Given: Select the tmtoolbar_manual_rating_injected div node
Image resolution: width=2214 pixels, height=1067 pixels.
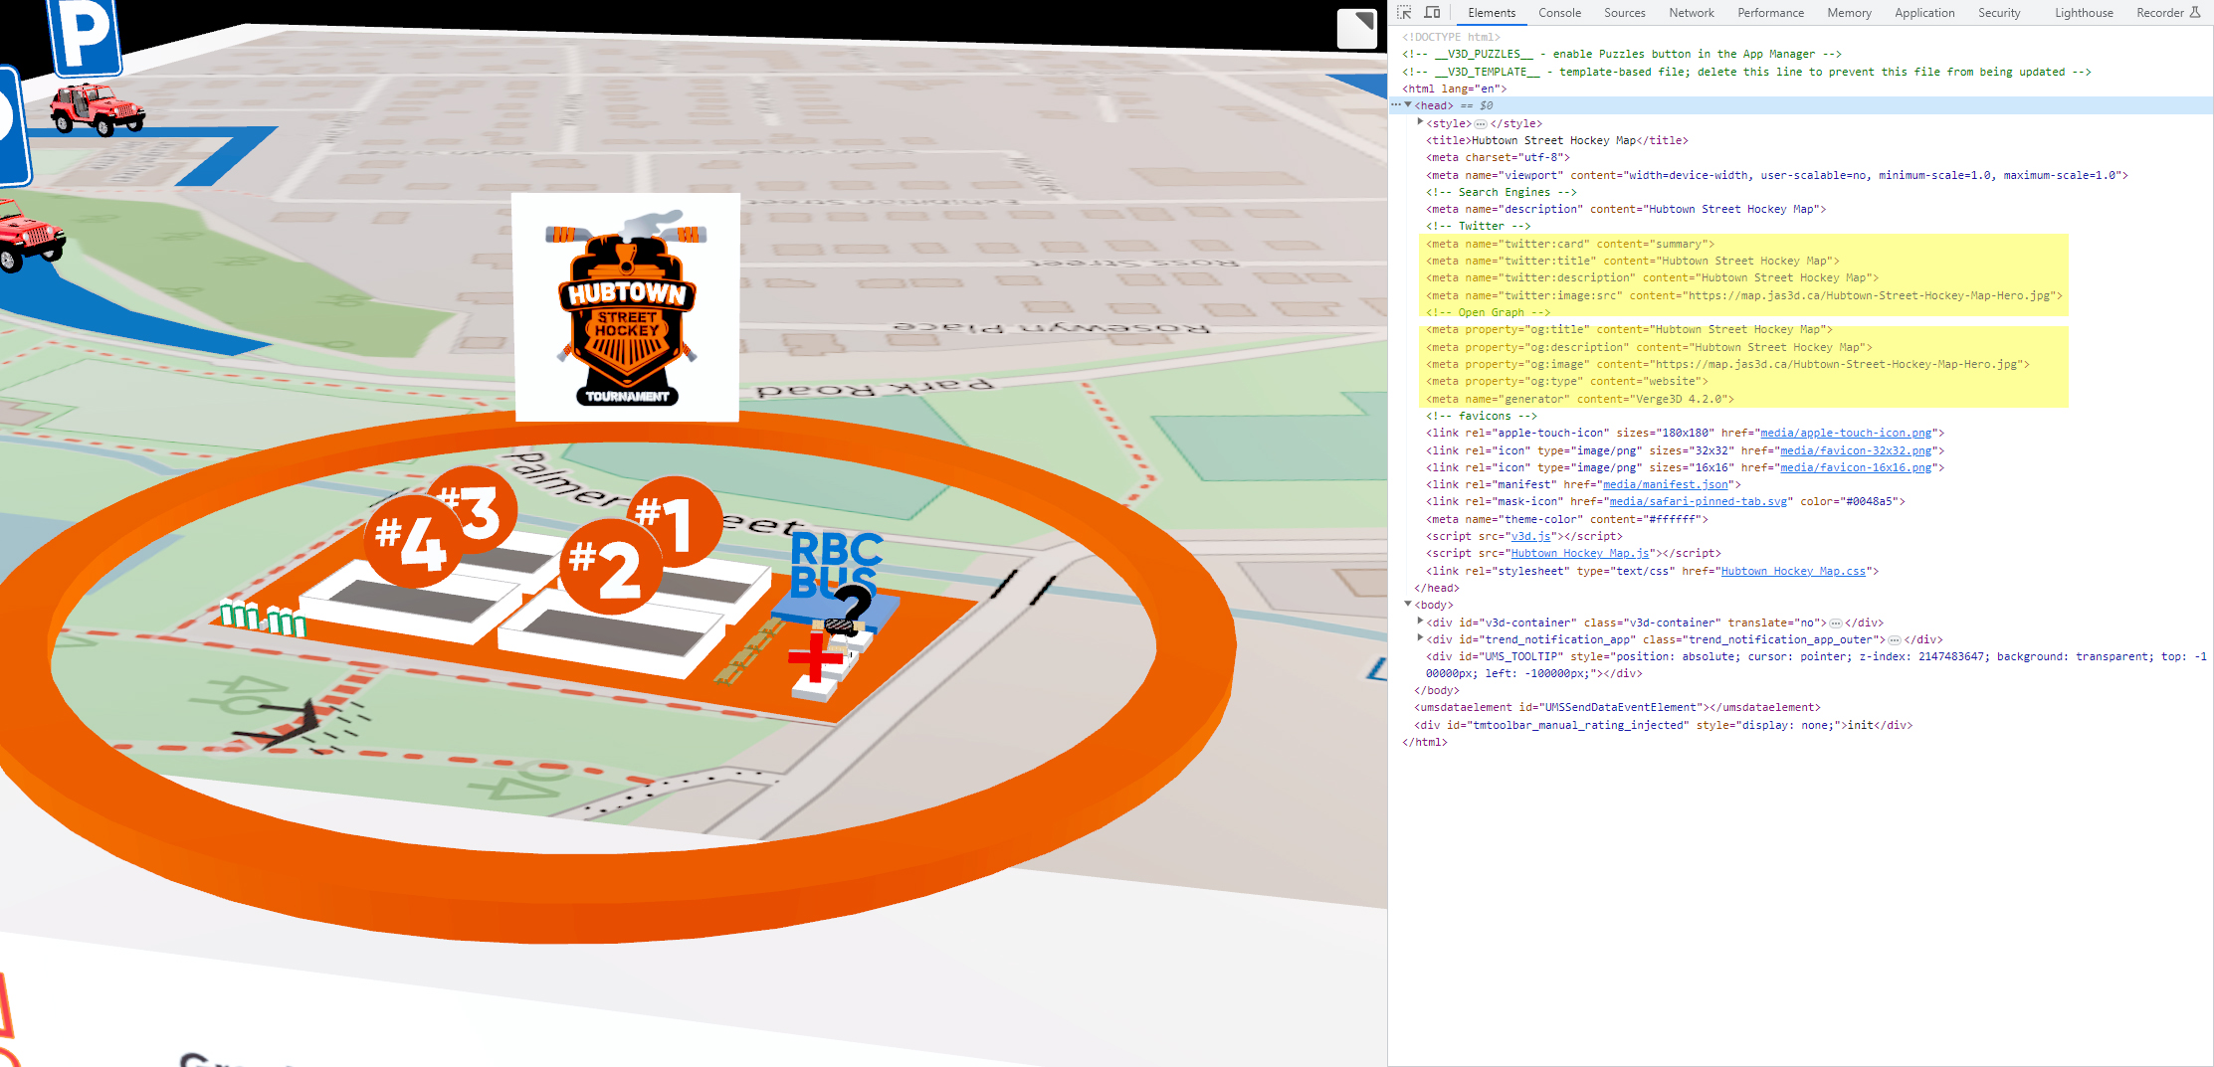Looking at the screenshot, I should tap(1663, 725).
